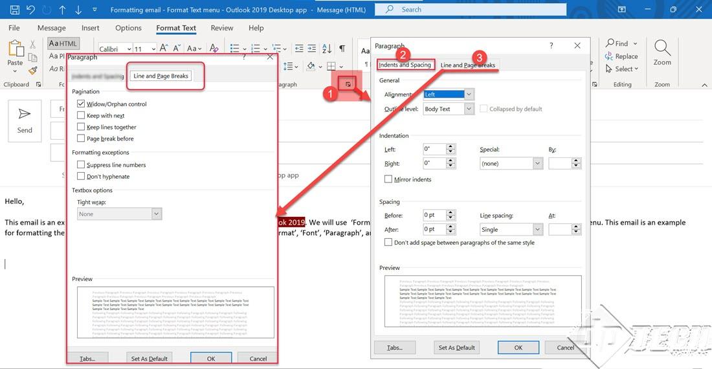Click Set As Default in right dialog
The image size is (712, 369).
coord(456,348)
